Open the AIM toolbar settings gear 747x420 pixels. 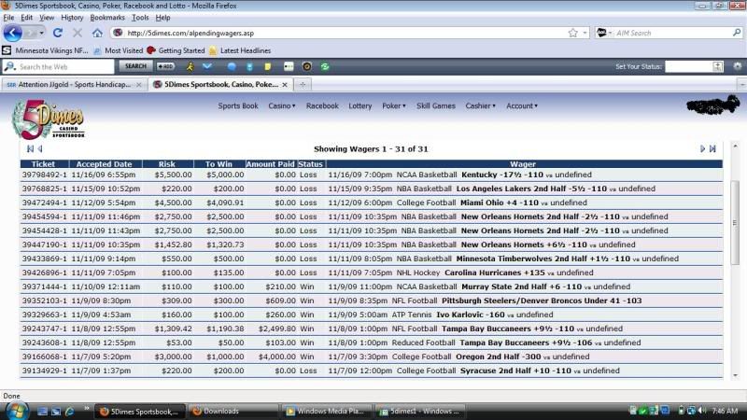click(x=738, y=66)
